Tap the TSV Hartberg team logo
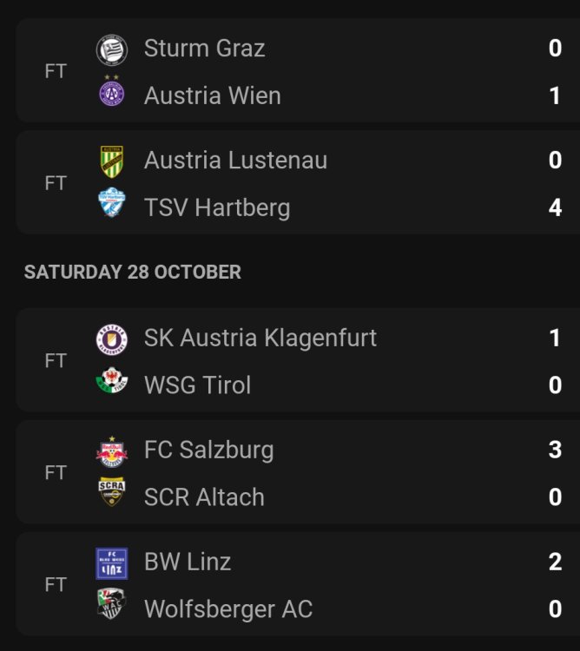 click(111, 206)
